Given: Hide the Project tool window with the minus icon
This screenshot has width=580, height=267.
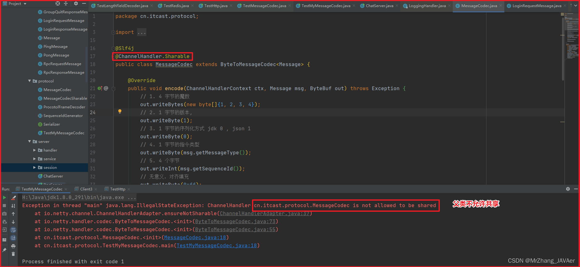Looking at the screenshot, I should 84,3.
